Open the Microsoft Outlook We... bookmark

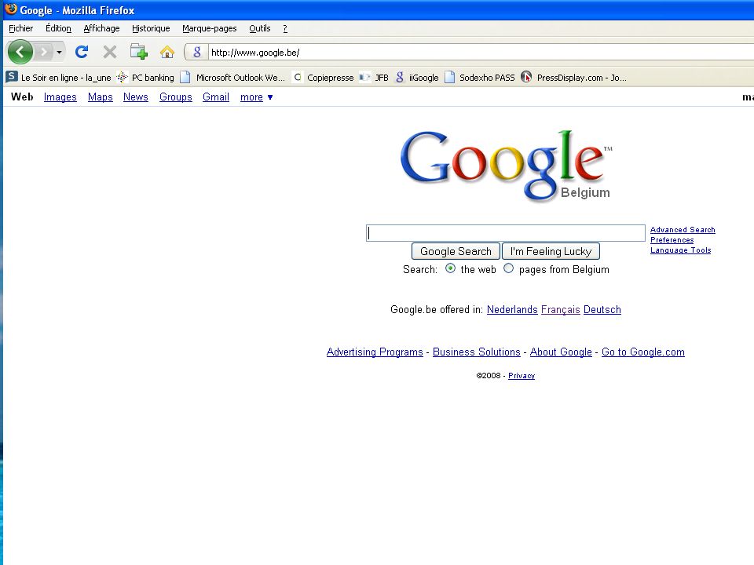point(240,78)
